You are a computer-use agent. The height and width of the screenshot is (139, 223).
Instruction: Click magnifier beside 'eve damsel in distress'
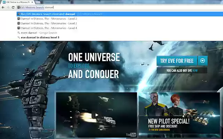18,38
